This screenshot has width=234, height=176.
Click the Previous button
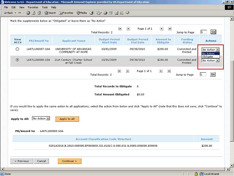(x=22, y=161)
